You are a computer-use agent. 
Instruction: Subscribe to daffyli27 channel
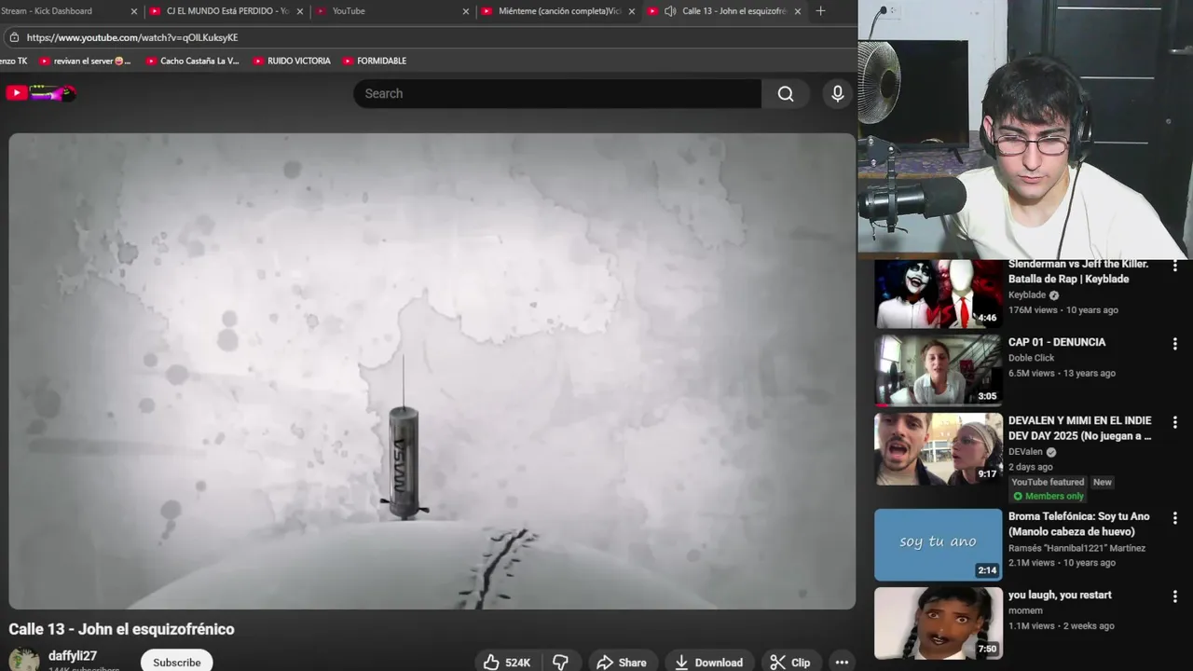pyautogui.click(x=177, y=662)
